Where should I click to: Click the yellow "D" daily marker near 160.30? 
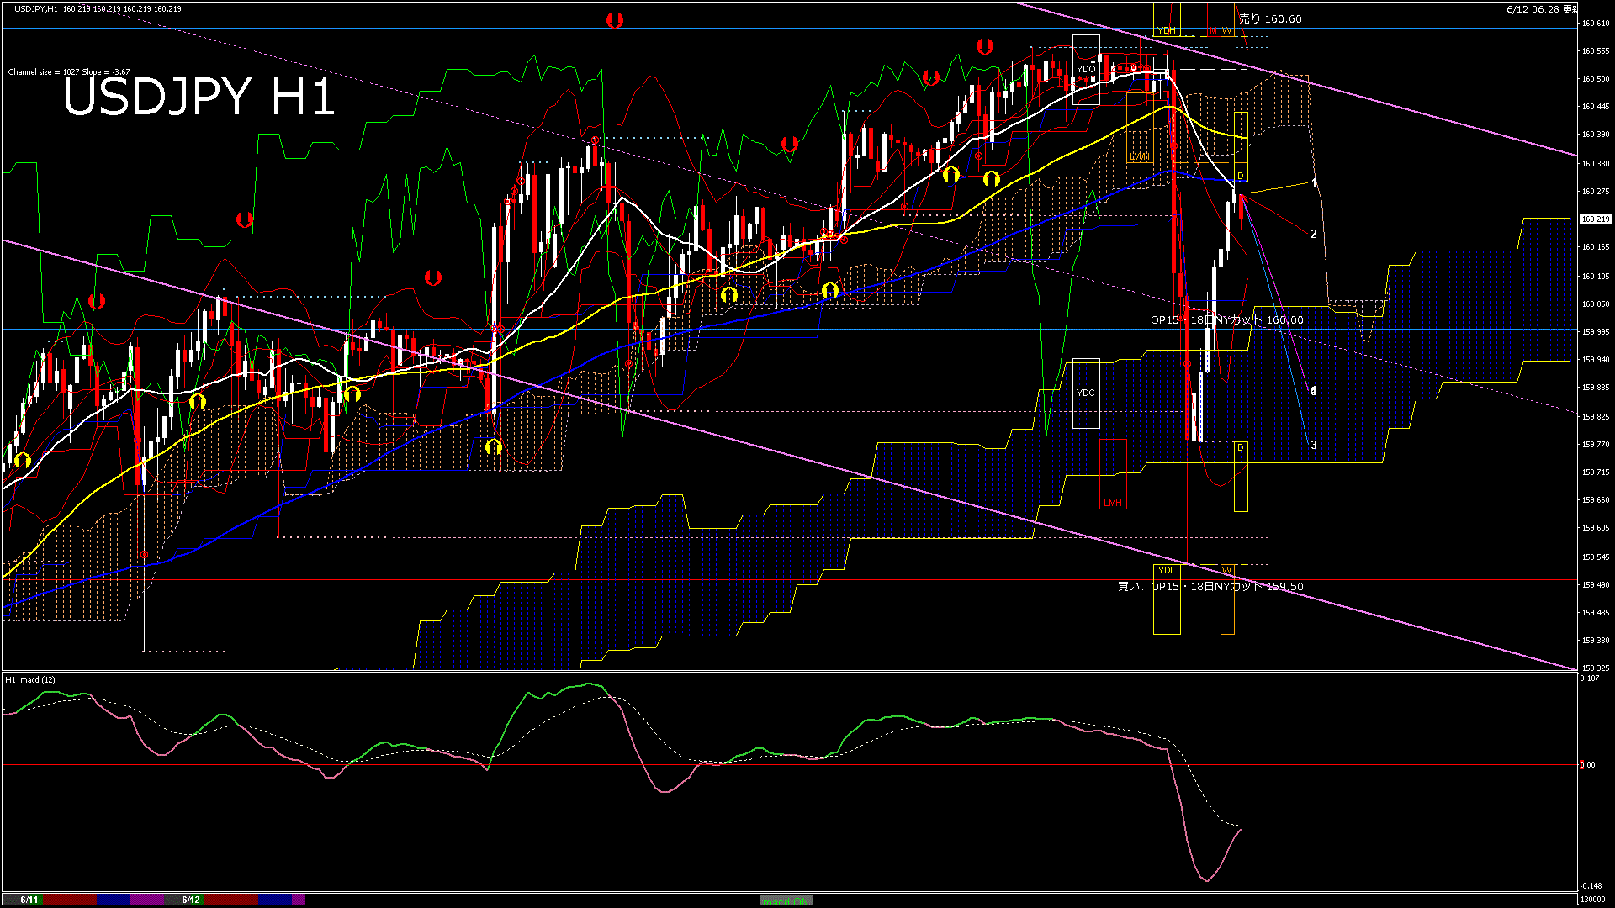tap(1241, 176)
